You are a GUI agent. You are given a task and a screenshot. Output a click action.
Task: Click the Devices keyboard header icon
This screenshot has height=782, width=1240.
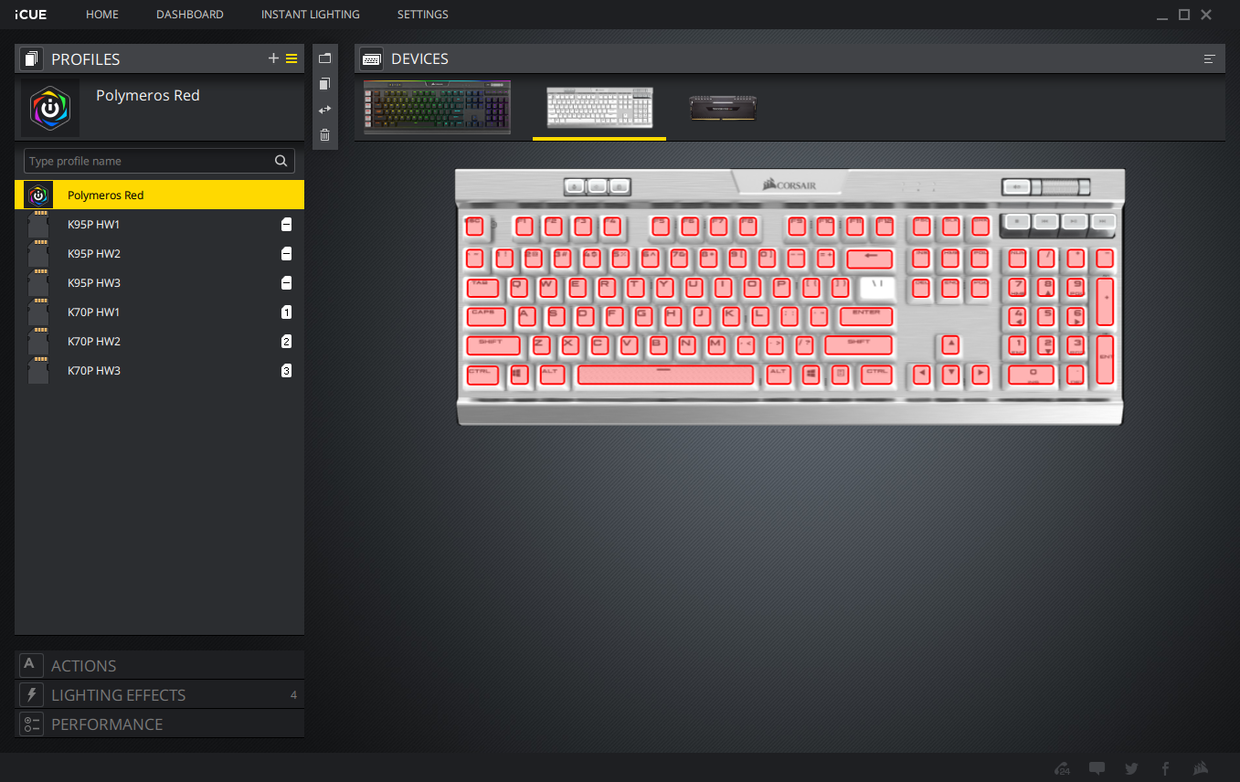click(x=372, y=58)
